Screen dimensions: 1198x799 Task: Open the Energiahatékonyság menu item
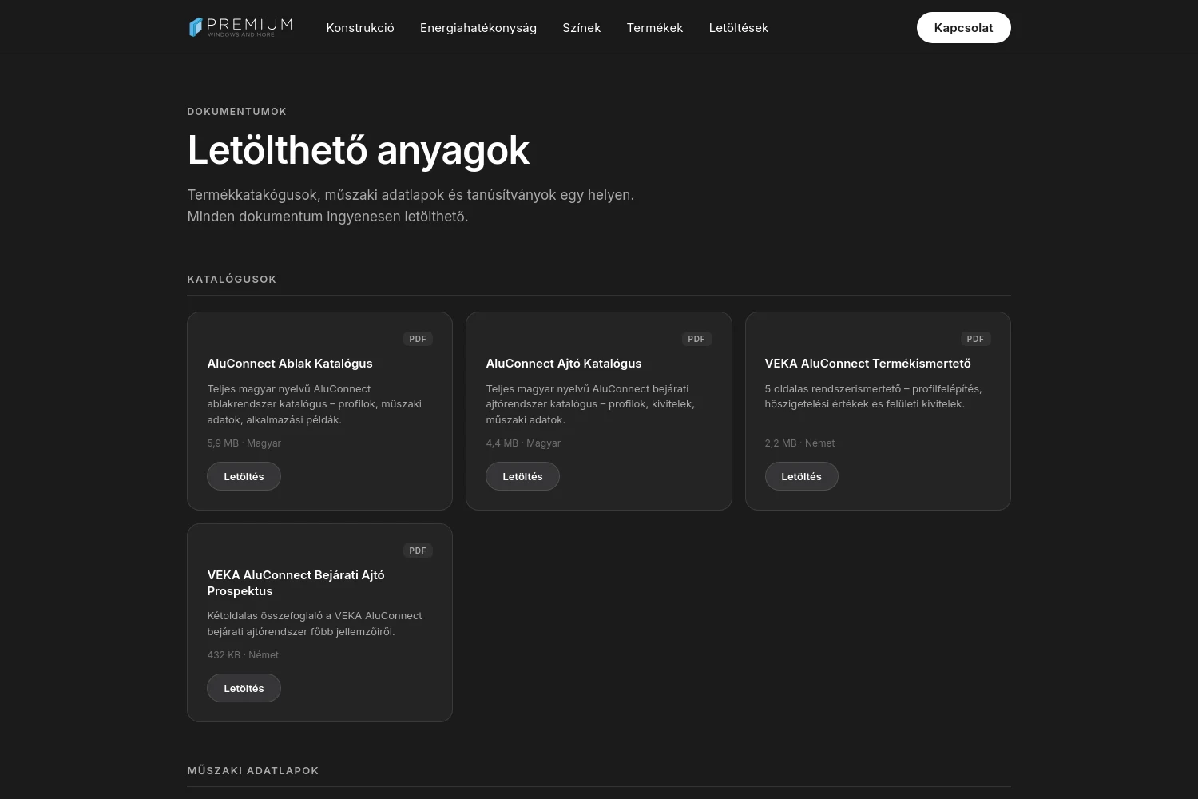click(x=478, y=28)
